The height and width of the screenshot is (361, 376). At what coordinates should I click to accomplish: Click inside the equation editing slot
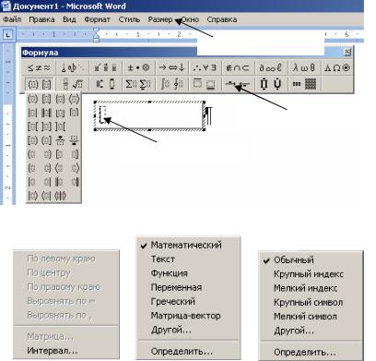tap(102, 114)
